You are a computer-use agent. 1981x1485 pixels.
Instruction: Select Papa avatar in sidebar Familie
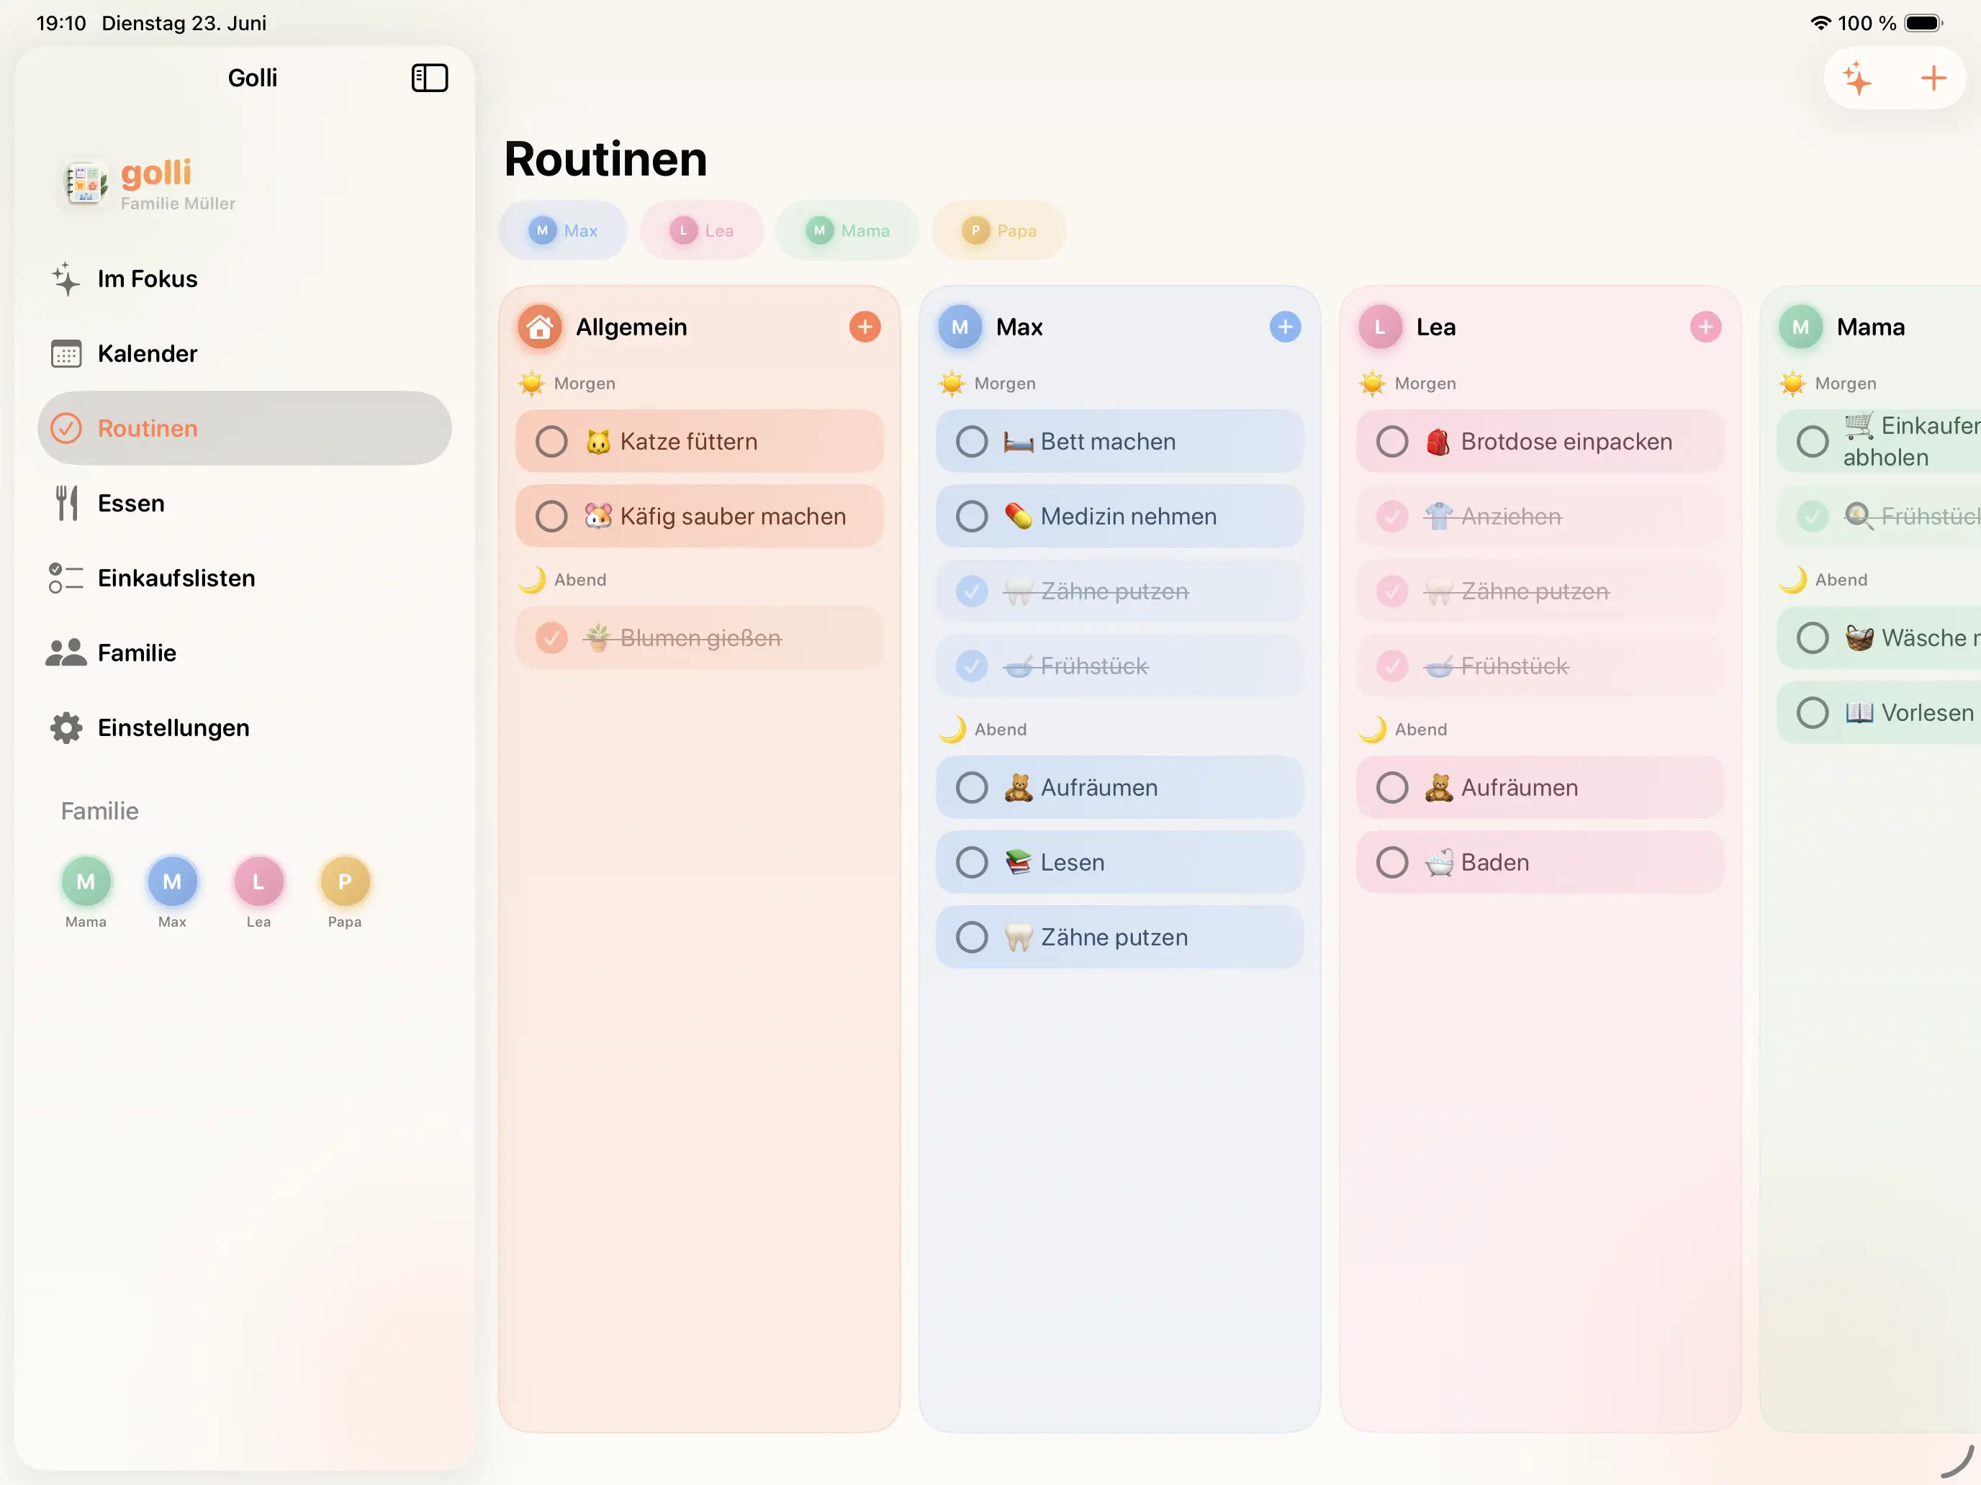[345, 881]
